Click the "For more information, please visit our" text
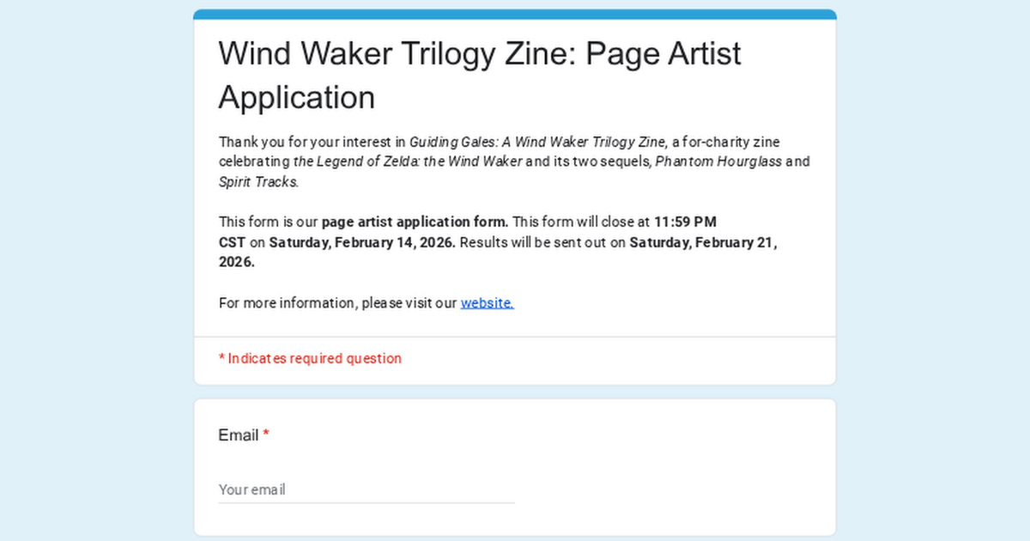Image resolution: width=1030 pixels, height=541 pixels. (337, 303)
